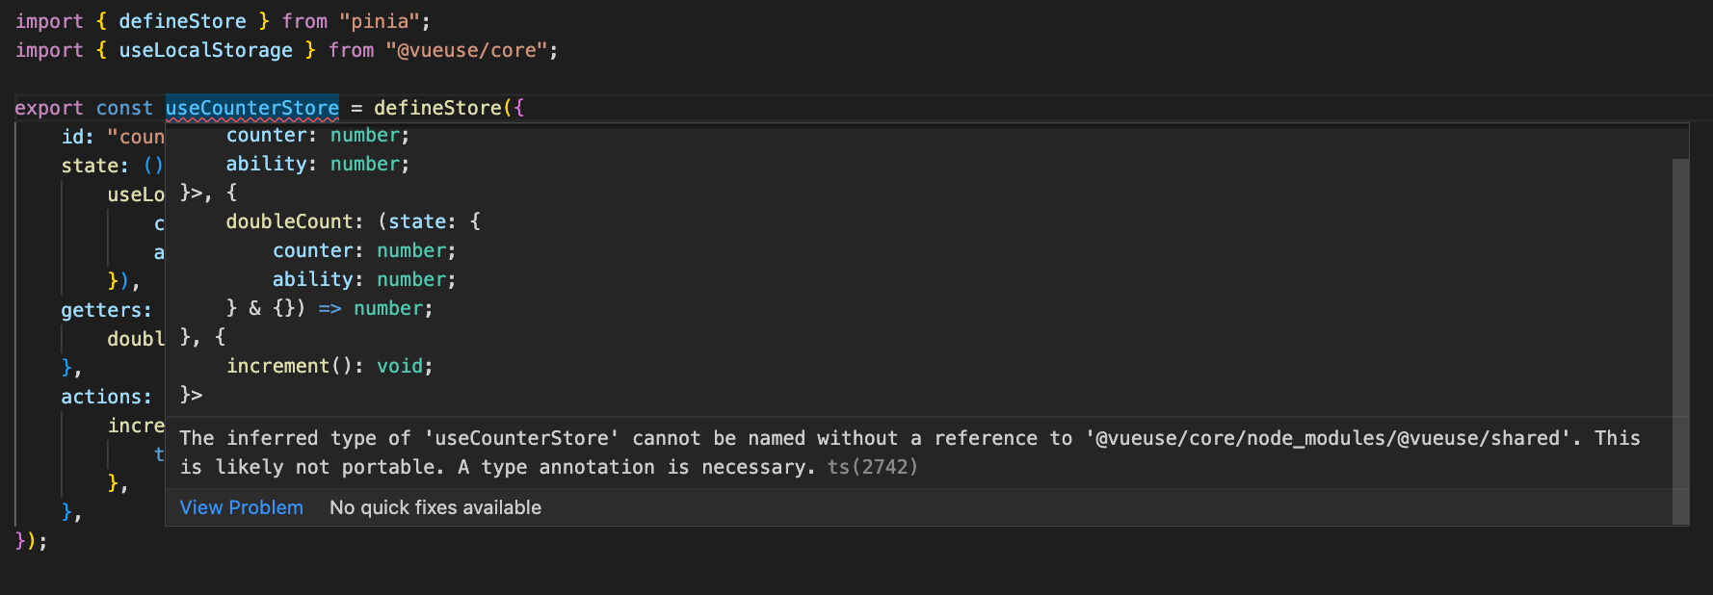Click the red squiggle under useCounterStore
The image size is (1713, 595).
[251, 118]
